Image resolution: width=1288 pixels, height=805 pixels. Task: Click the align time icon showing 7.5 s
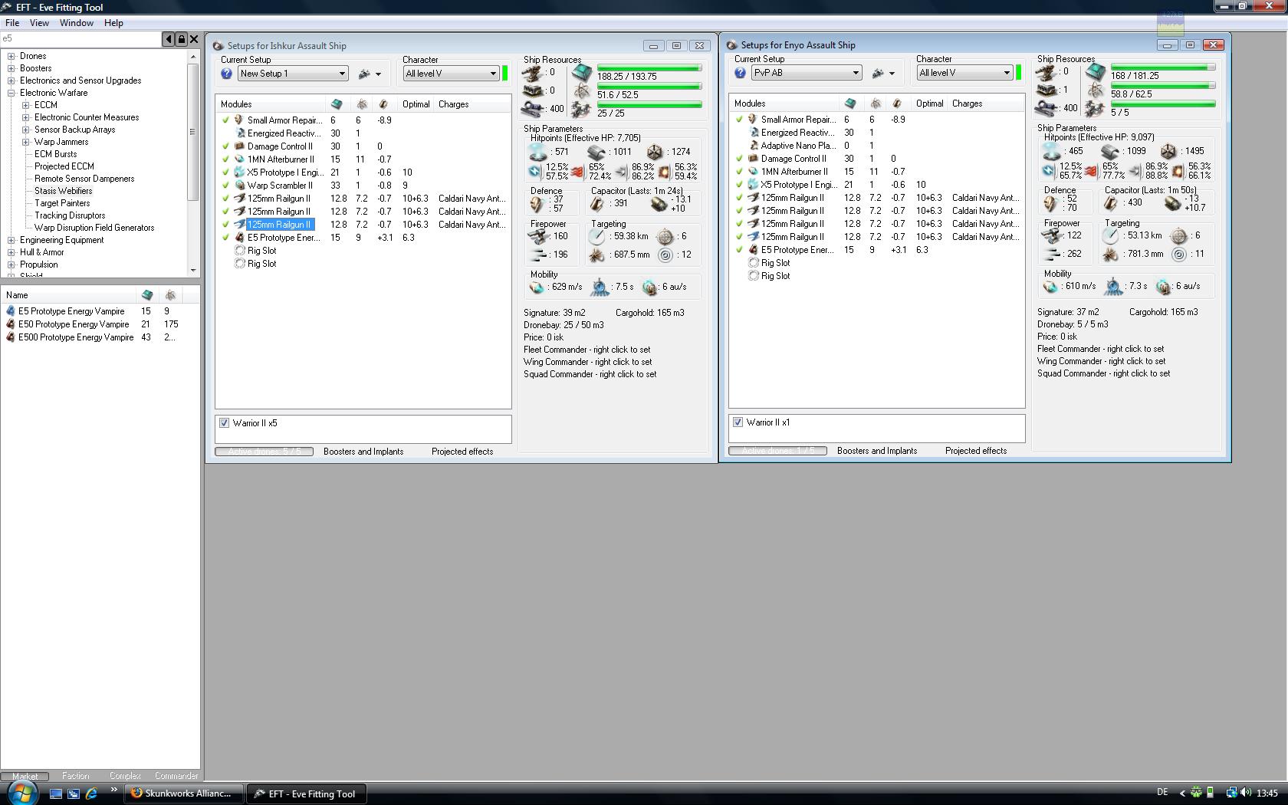pos(600,287)
